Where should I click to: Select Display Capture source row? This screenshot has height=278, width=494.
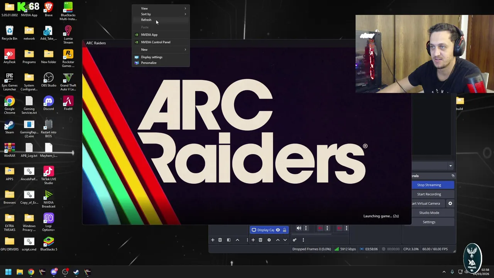[269, 230]
